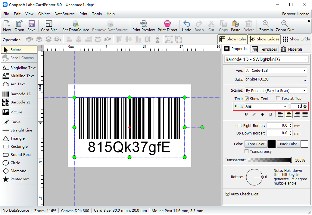Activate the Scroll Canvas tool
The width and height of the screenshot is (312, 215).
[19, 58]
